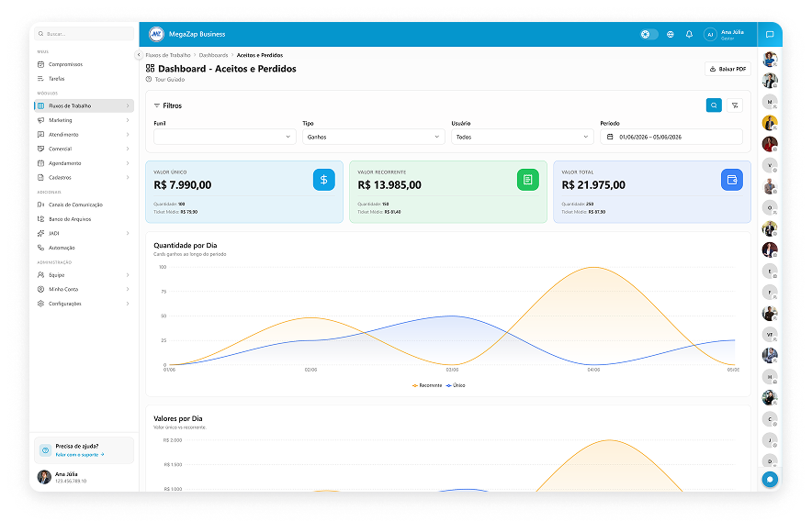Viewport: 812px width, 521px height.
Task: Click Falar com o suporte link
Action: pyautogui.click(x=80, y=455)
